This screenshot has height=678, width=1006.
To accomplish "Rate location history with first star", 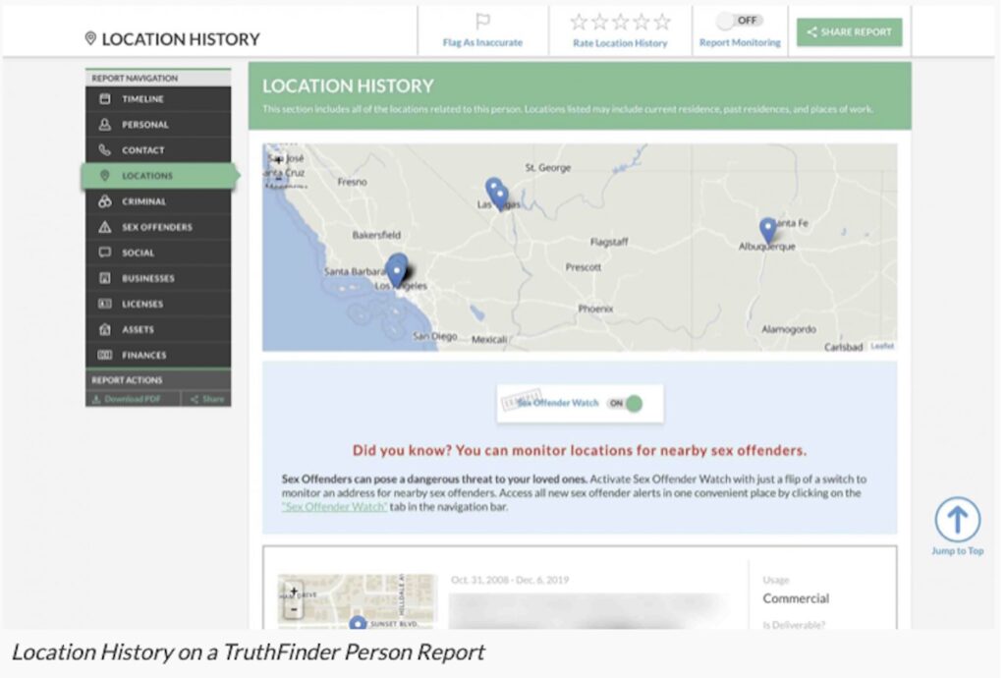I will 579,23.
